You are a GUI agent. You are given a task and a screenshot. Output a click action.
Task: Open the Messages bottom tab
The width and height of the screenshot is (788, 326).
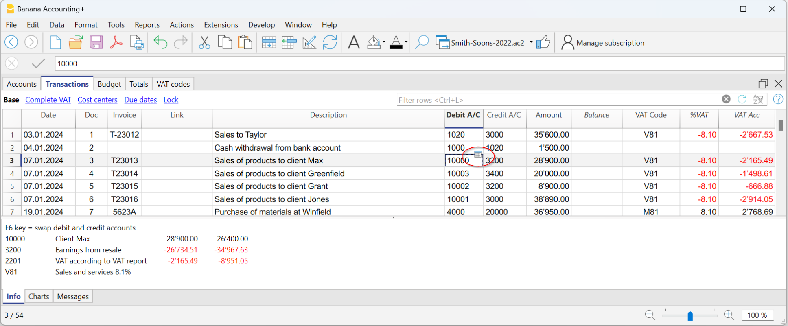click(73, 296)
